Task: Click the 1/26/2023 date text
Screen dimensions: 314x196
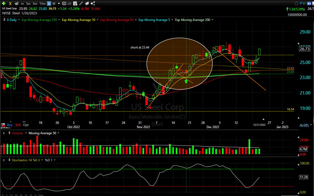Action: [29, 13]
